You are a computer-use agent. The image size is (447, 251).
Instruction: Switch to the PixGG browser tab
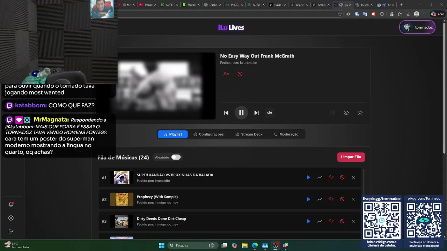[234, 5]
